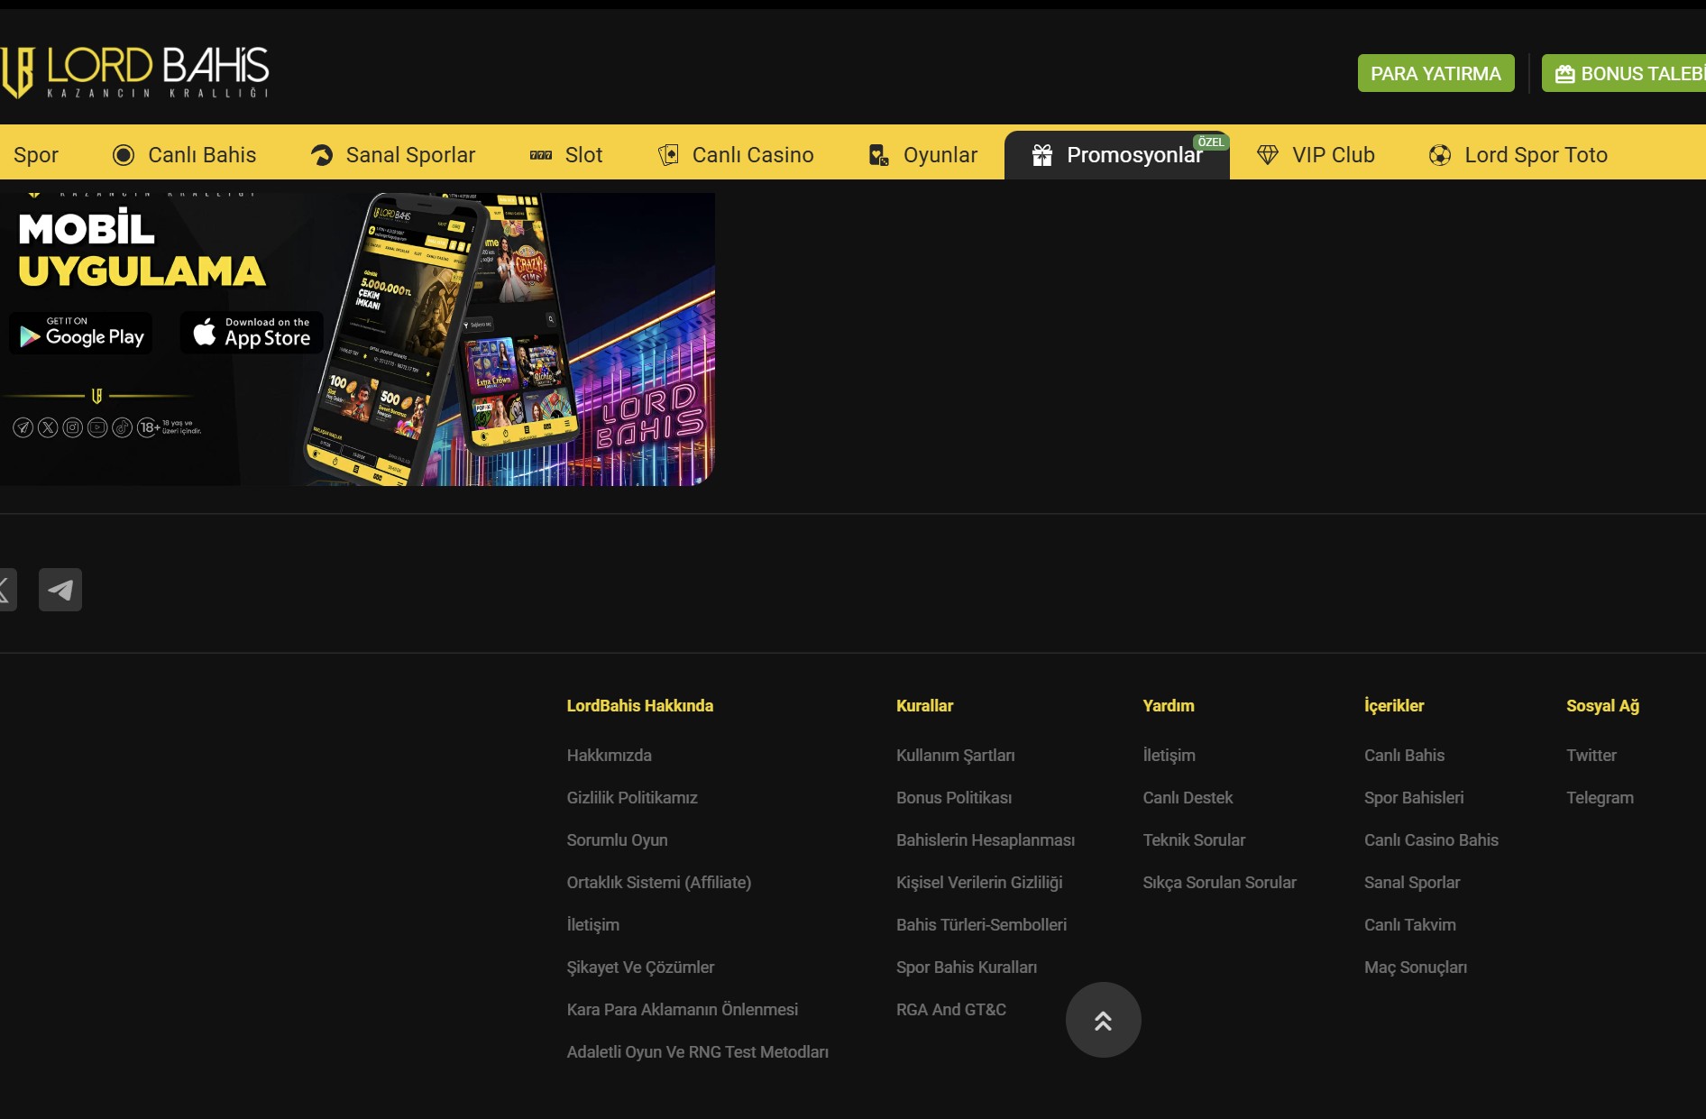
Task: Click the App Store download badge
Action: pos(252,334)
